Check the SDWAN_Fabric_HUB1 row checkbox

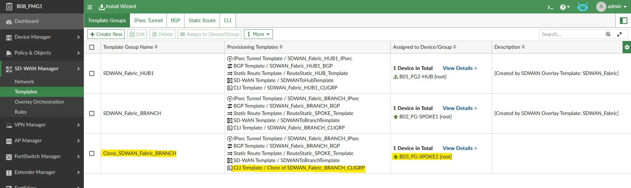(92, 73)
